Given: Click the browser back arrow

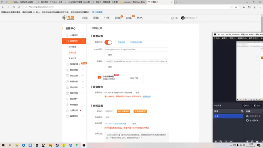Looking at the screenshot, I should coord(3,7).
